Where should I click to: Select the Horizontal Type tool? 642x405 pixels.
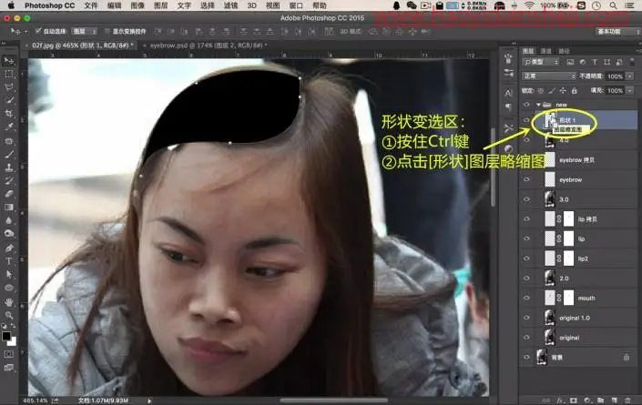(x=8, y=261)
